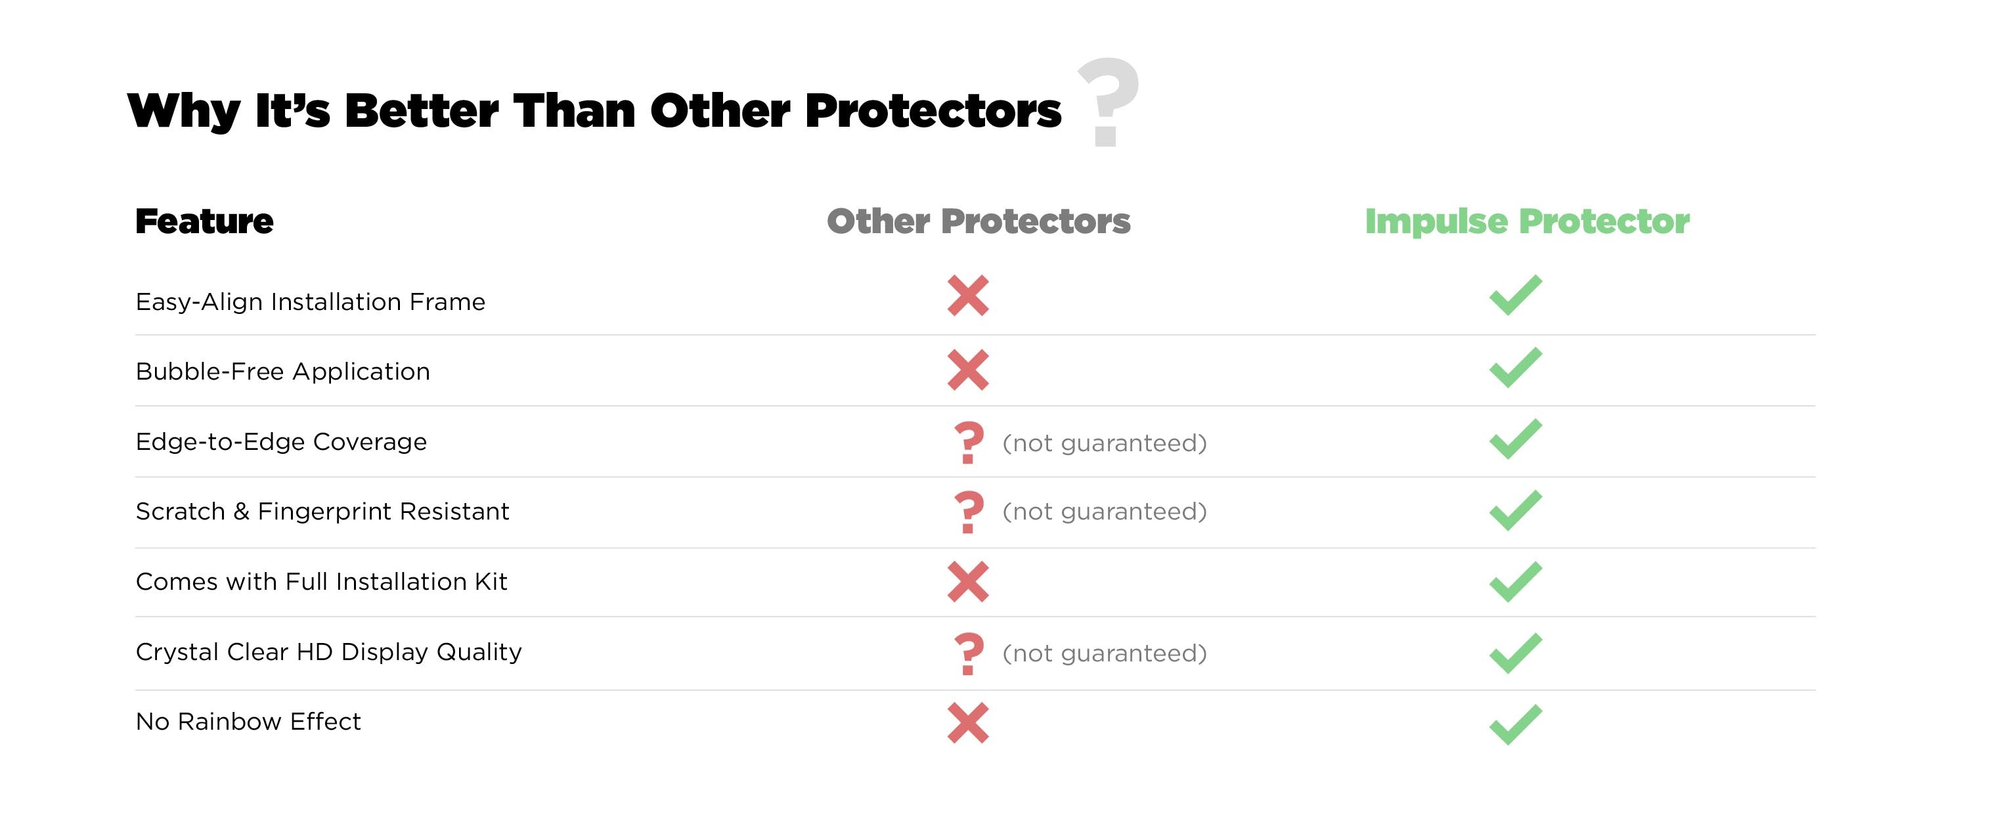The image size is (2003, 821).
Task: Click the red X for Bubble-Free Application
Action: (x=968, y=369)
